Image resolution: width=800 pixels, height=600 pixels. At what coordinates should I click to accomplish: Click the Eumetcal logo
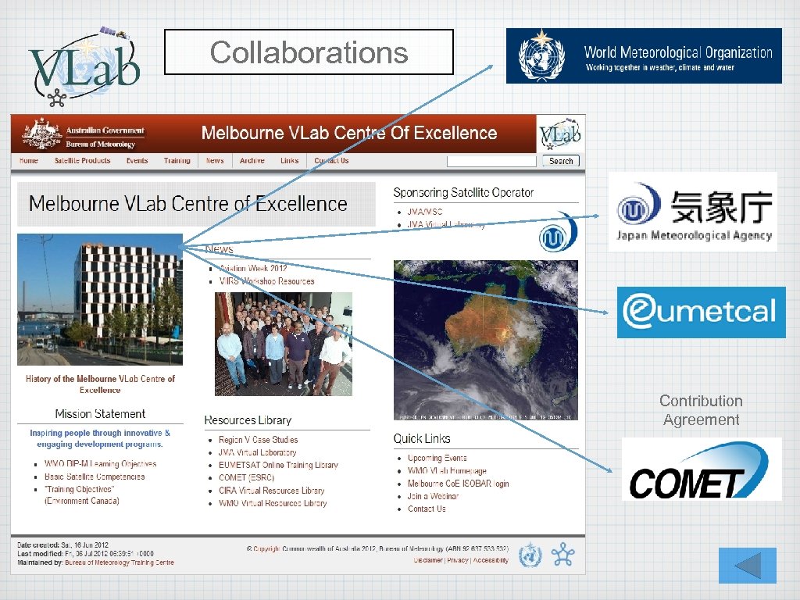tap(701, 312)
